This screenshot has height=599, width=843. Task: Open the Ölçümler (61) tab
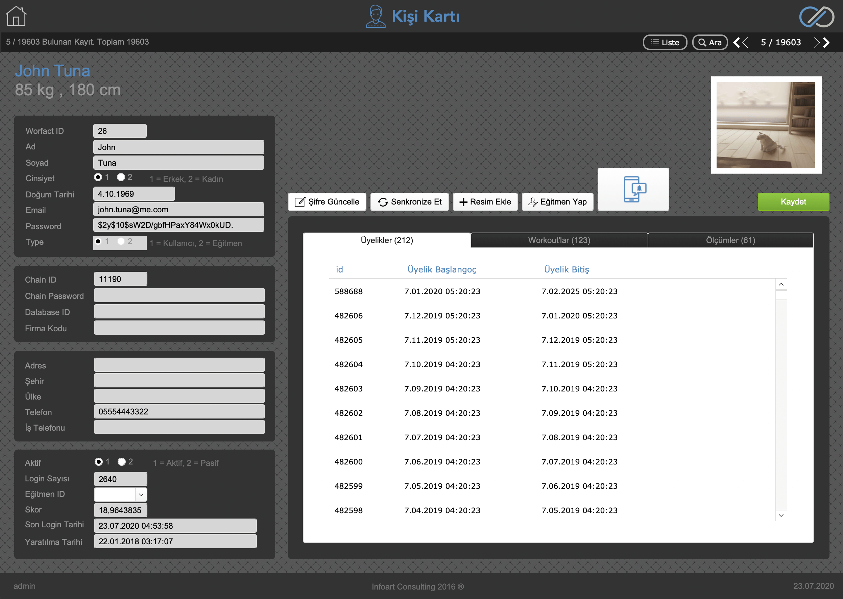pos(730,240)
